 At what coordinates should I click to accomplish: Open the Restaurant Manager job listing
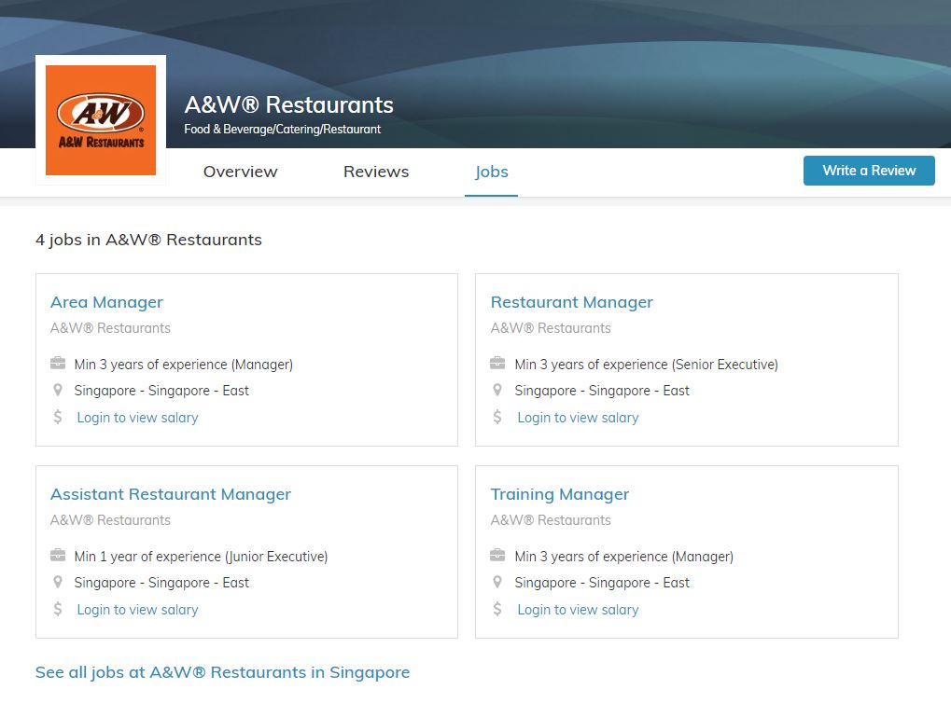tap(571, 302)
